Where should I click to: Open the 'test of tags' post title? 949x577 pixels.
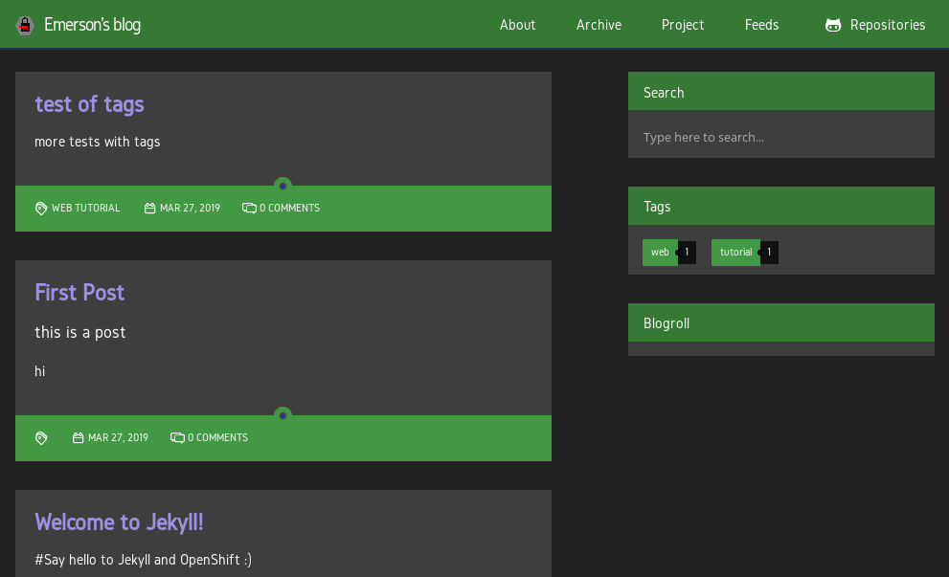[89, 103]
